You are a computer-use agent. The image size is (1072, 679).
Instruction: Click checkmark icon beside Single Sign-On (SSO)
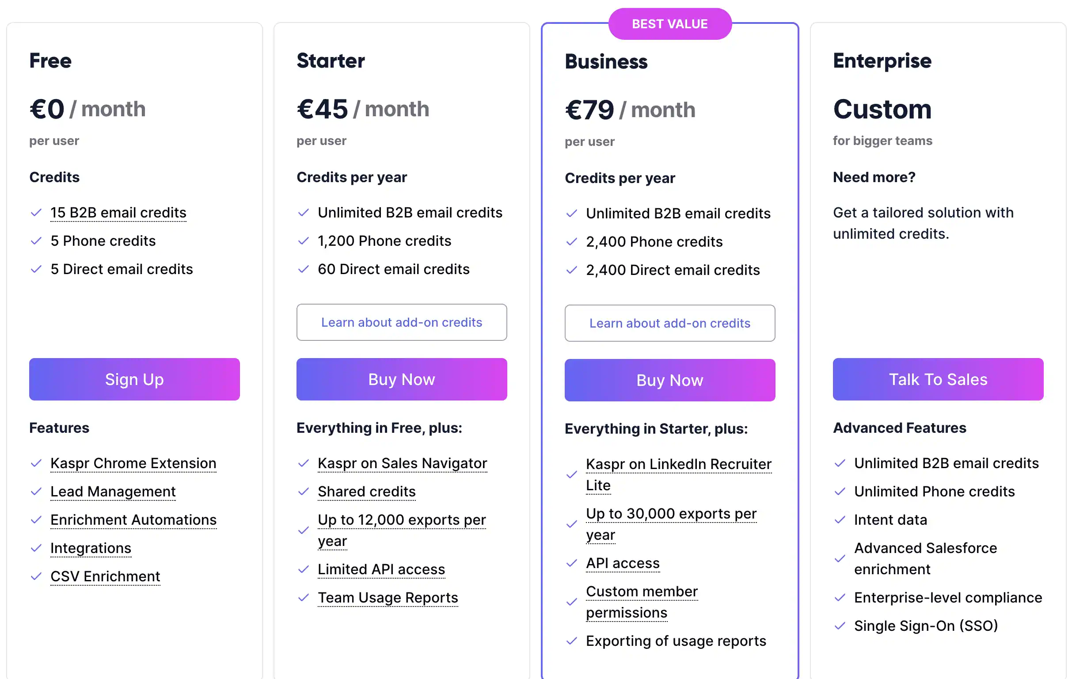(x=839, y=626)
